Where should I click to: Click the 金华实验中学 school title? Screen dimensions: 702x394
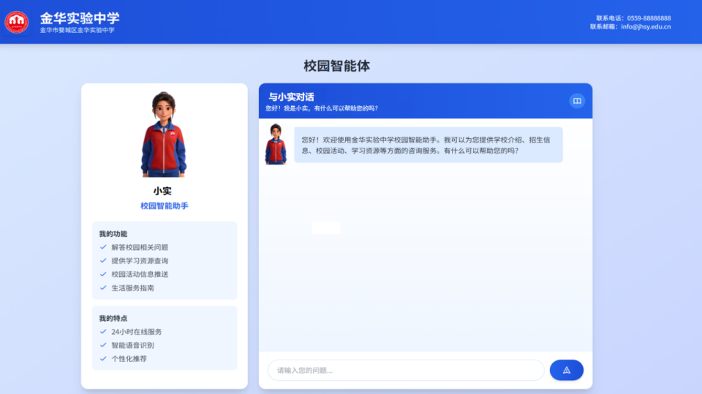tap(80, 18)
